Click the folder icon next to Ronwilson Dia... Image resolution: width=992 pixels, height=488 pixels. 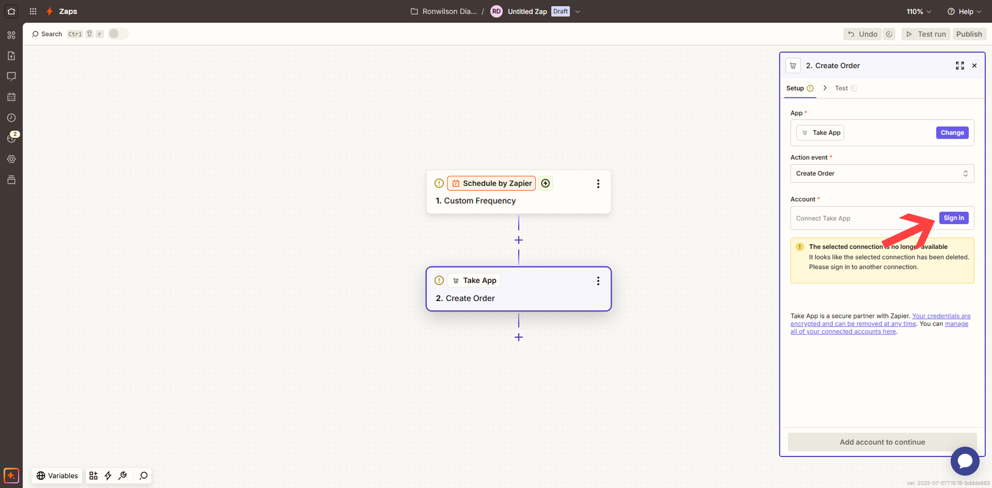coord(414,11)
